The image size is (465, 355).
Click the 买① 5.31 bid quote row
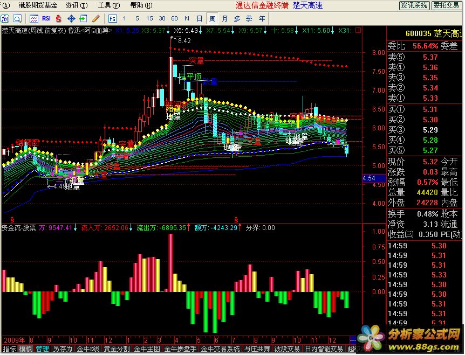(x=425, y=109)
